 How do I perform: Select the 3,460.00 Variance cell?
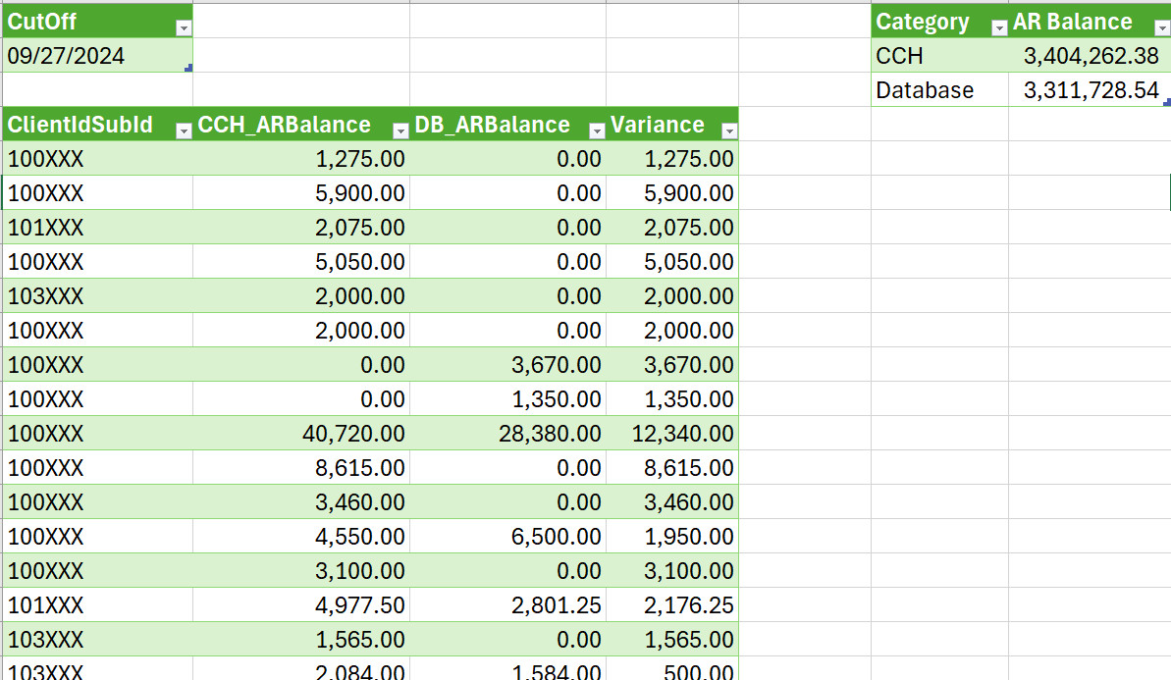coord(672,501)
